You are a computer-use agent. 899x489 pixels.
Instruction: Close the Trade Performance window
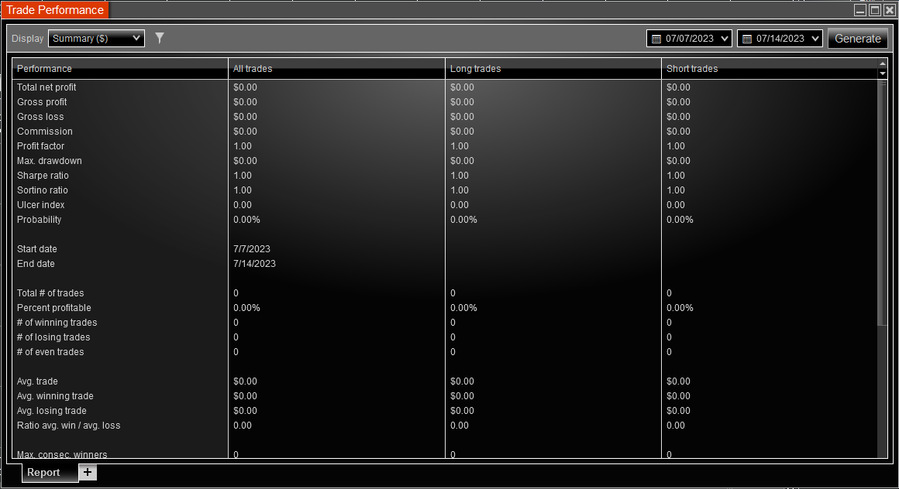889,10
